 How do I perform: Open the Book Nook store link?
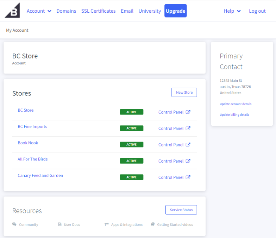click(28, 143)
